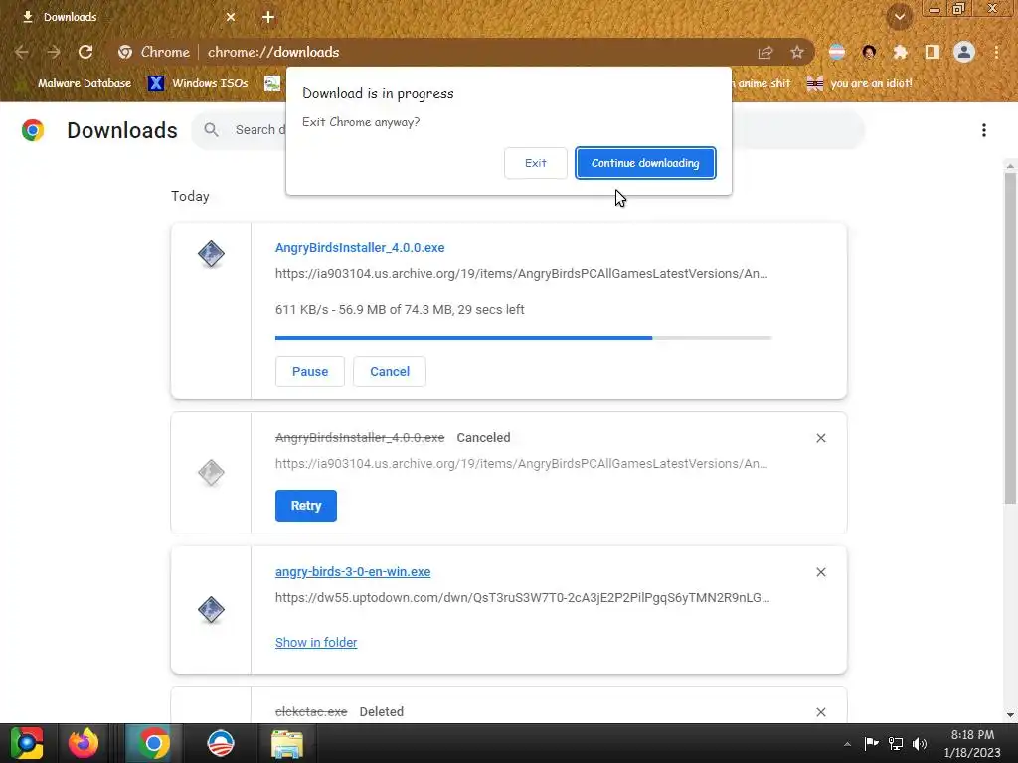
Task: Remove canceled AngryBirdsInstaller entry from list
Action: [820, 438]
